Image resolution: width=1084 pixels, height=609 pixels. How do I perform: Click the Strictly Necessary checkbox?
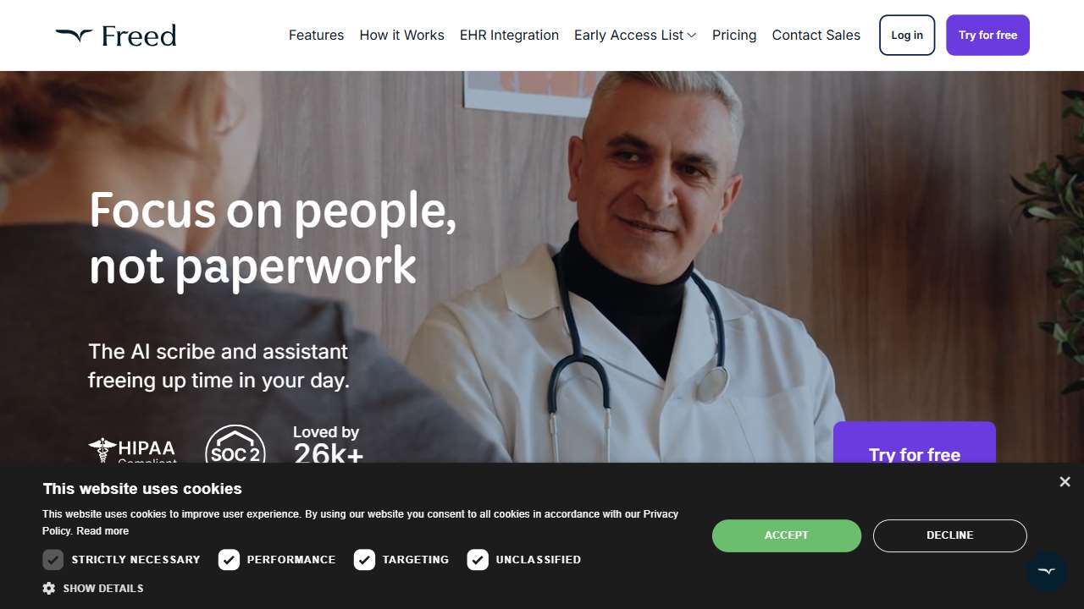[53, 560]
